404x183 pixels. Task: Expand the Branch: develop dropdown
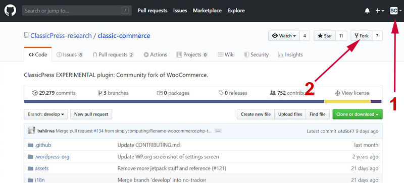pos(46,114)
